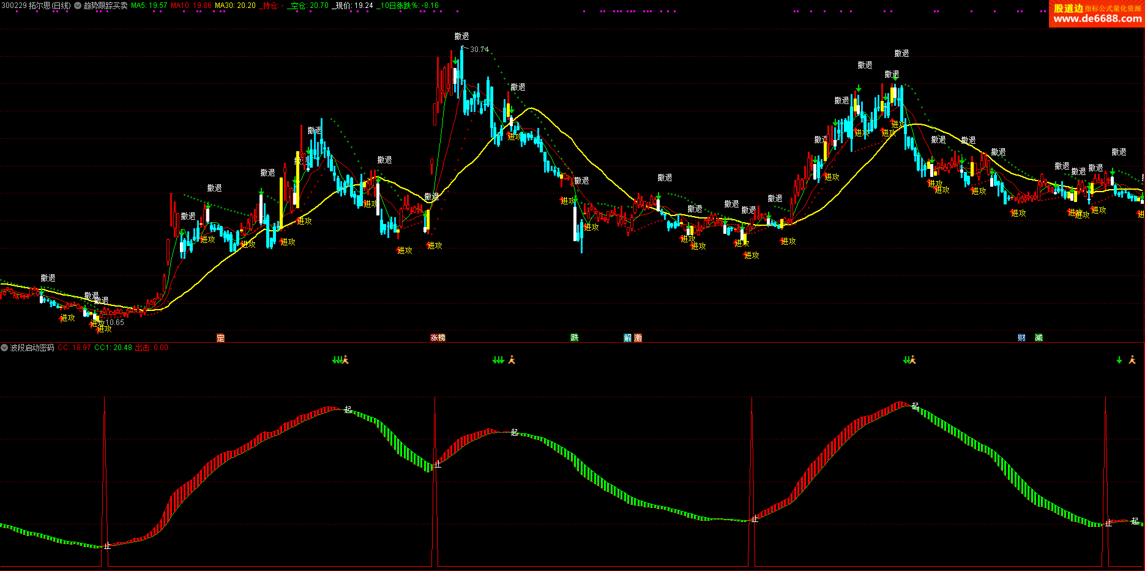
Task: Click the 波段启动密码 indicator name
Action: click(x=32, y=348)
